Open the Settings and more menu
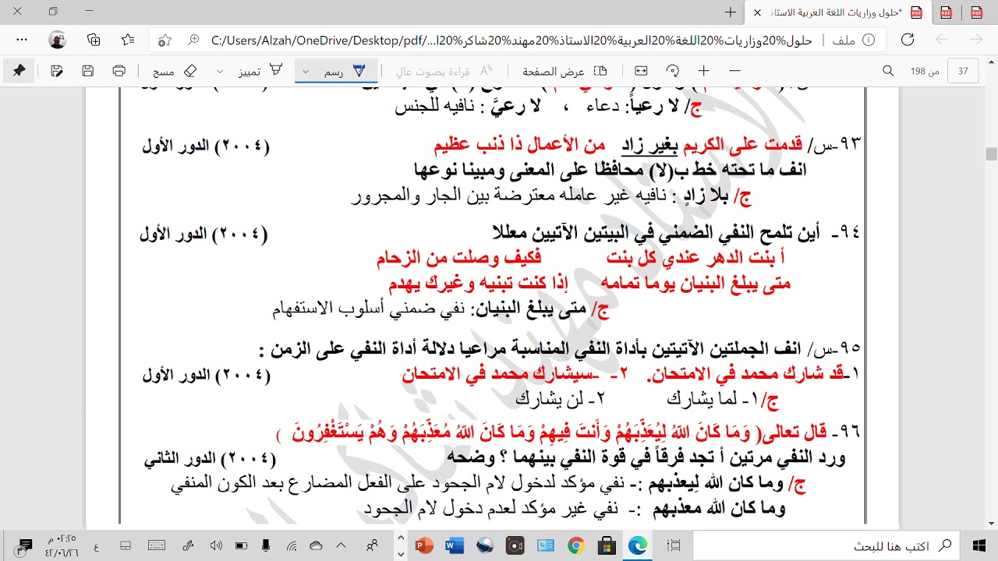Viewport: 998px width, 561px height. click(21, 40)
